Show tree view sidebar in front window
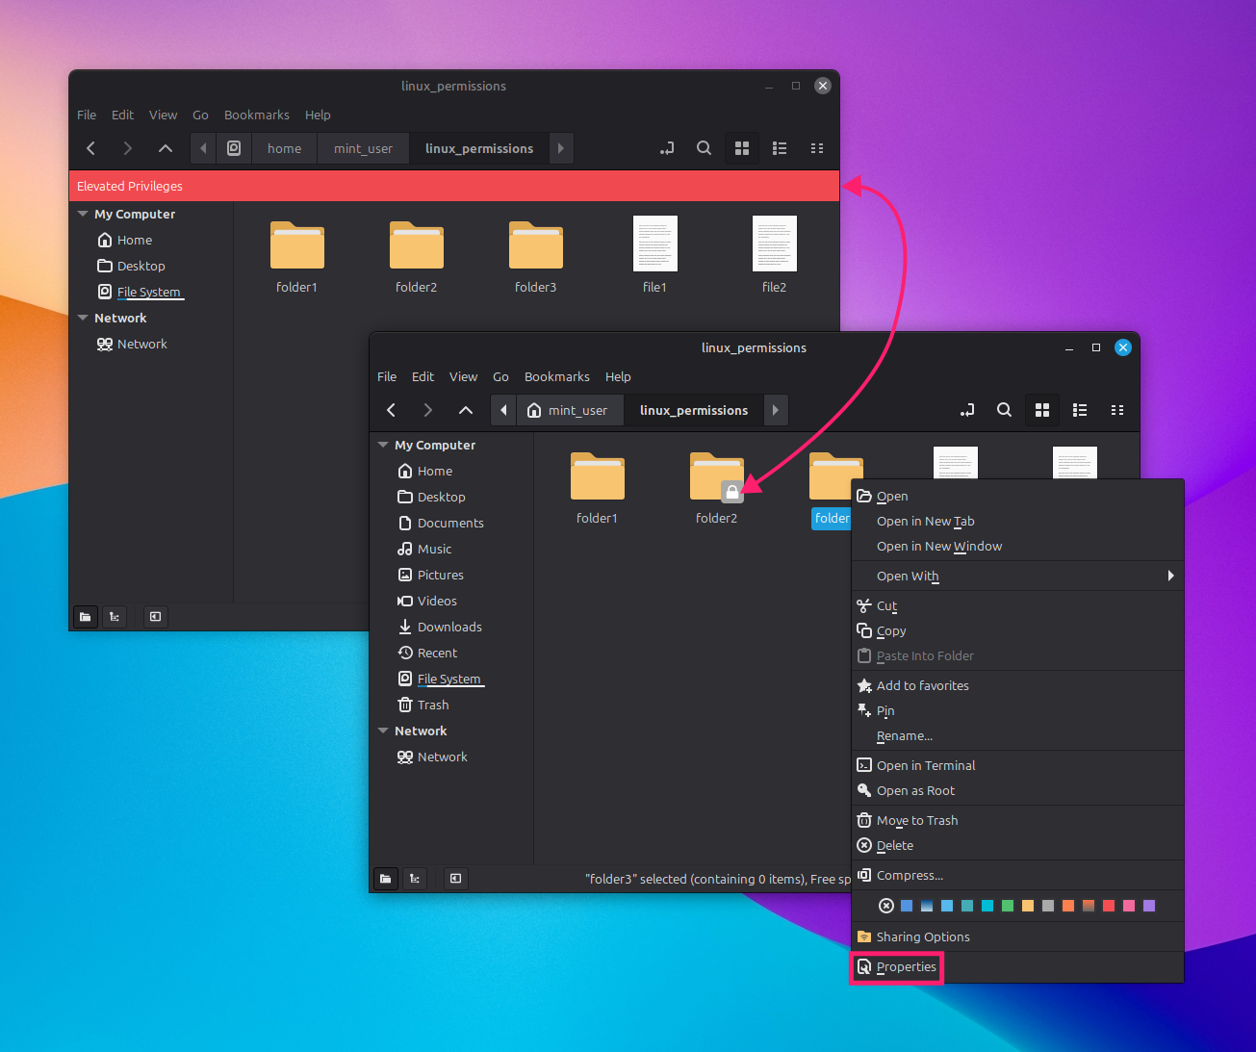The width and height of the screenshot is (1256, 1052). (x=415, y=878)
